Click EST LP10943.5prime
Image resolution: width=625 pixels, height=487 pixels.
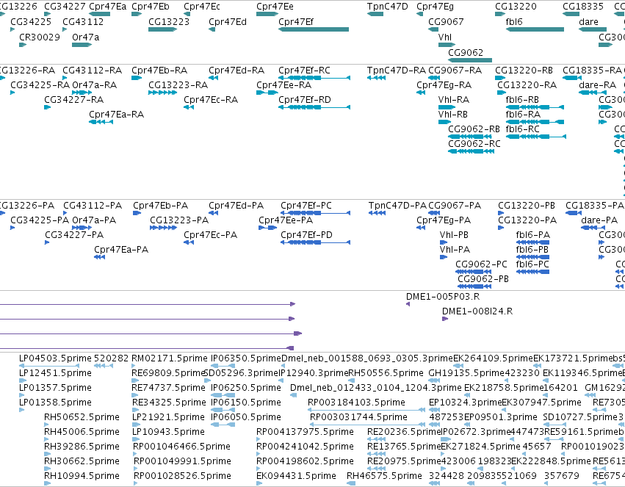coord(134,439)
